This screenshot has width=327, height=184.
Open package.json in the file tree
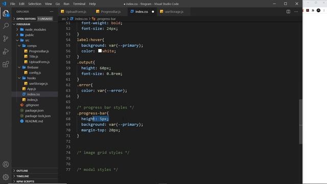pyautogui.click(x=34, y=110)
